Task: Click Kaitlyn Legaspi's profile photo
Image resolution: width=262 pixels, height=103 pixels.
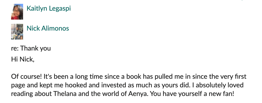Action: 17,12
